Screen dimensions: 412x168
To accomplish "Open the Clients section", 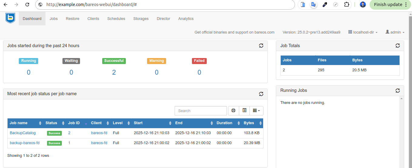I will coord(93,18).
